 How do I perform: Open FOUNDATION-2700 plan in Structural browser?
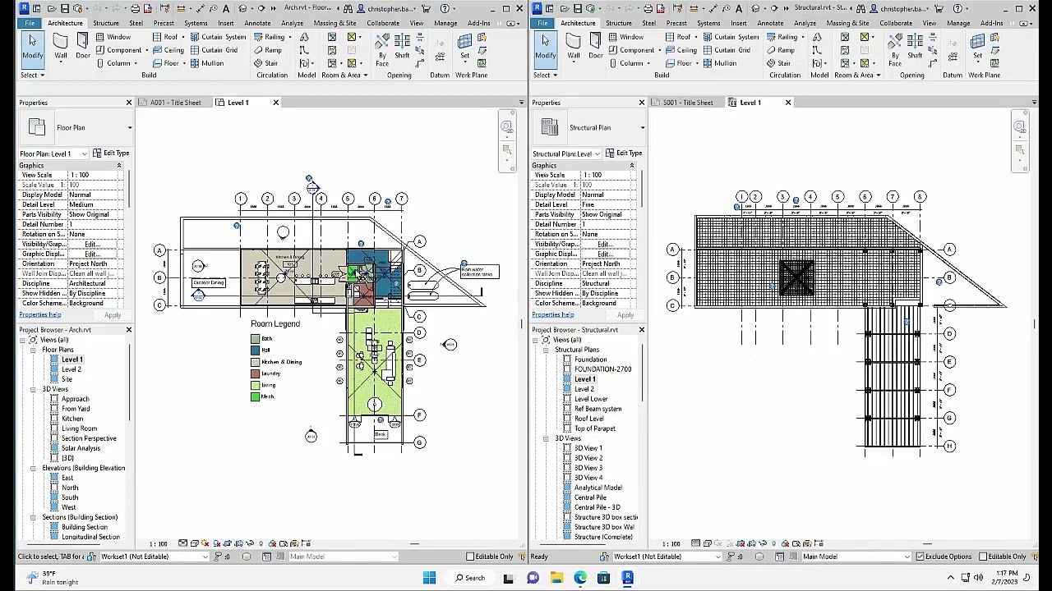602,369
